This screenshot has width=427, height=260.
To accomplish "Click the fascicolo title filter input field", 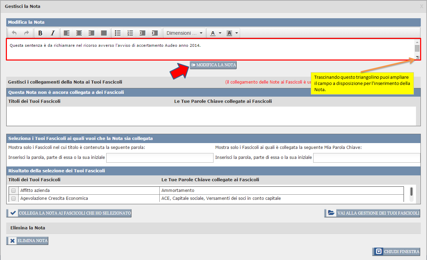I will (x=160, y=158).
